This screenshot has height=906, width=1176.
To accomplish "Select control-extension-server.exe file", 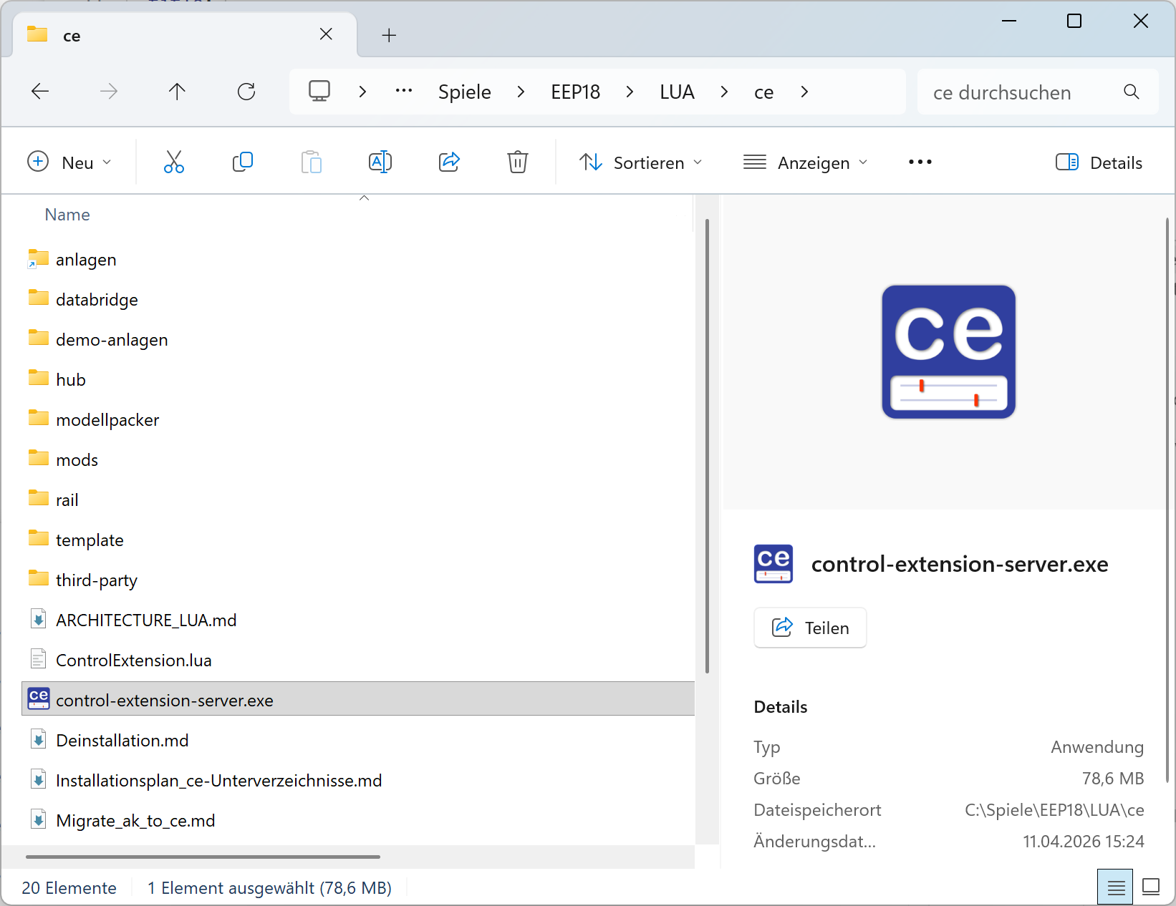I will [358, 699].
